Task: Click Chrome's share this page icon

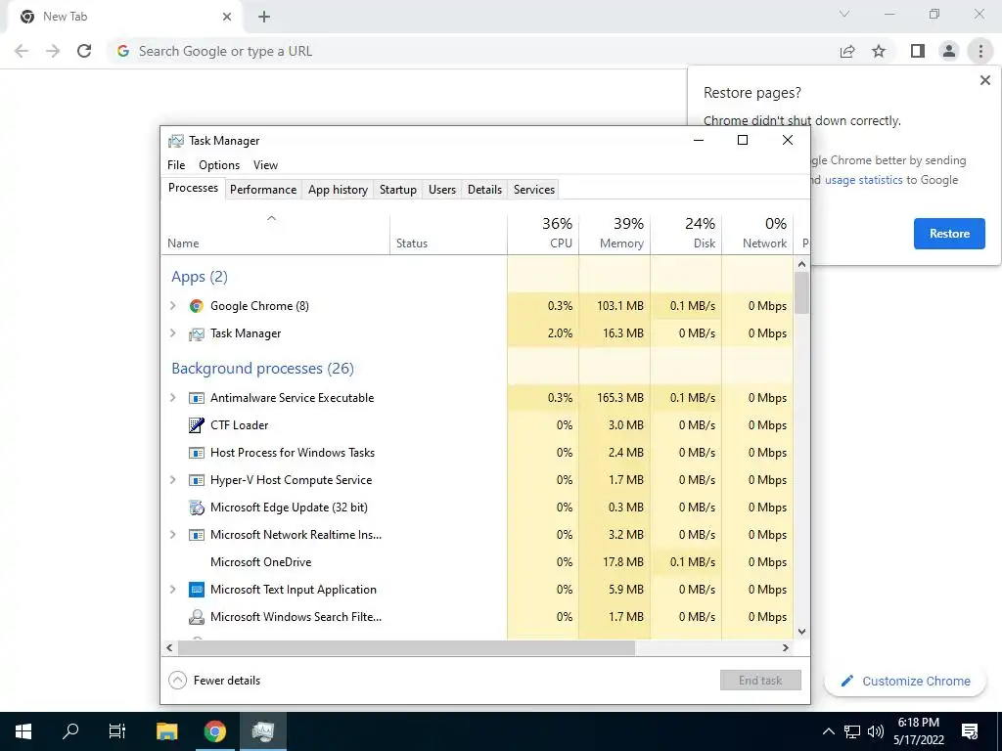Action: point(847,51)
